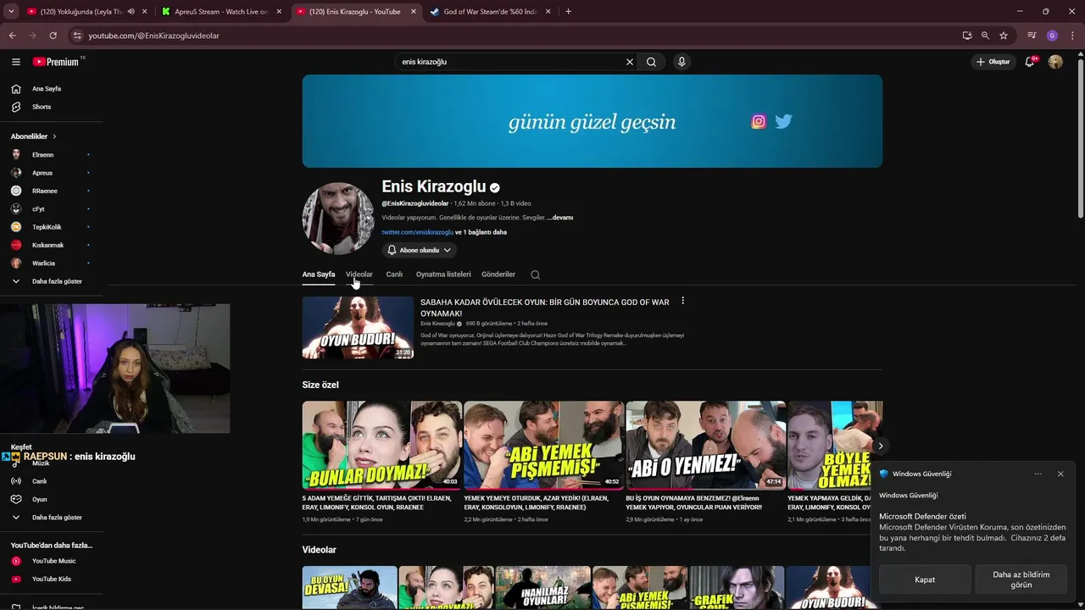The height and width of the screenshot is (610, 1085).
Task: Switch to channel's Canlı tab
Action: click(x=394, y=274)
